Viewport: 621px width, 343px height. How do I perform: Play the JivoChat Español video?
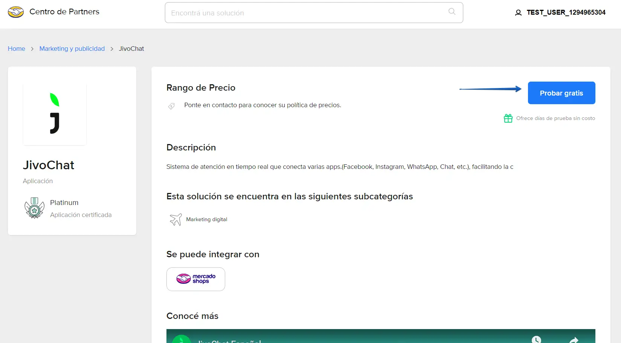[x=381, y=336]
